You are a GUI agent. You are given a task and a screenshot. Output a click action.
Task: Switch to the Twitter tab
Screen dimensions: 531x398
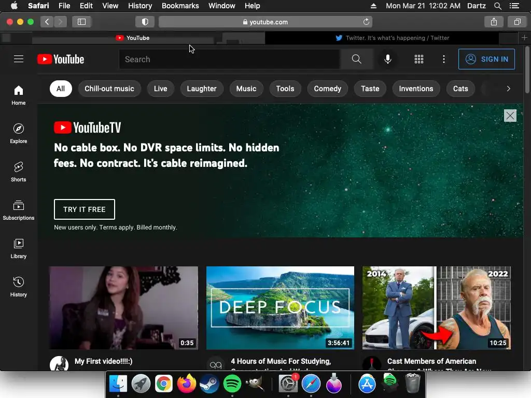tap(393, 38)
